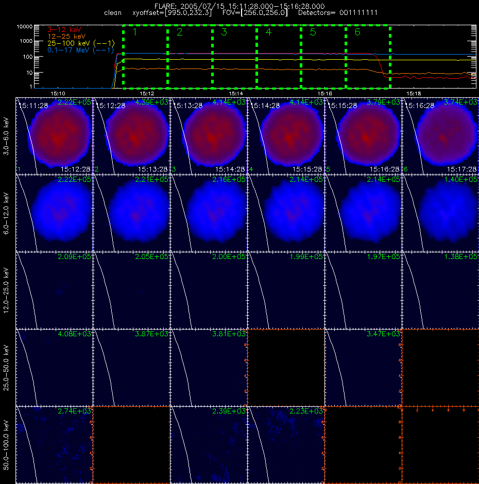Select interval marker 3 in the light curve
Viewport: 479px width, 484px height.
[x=224, y=32]
